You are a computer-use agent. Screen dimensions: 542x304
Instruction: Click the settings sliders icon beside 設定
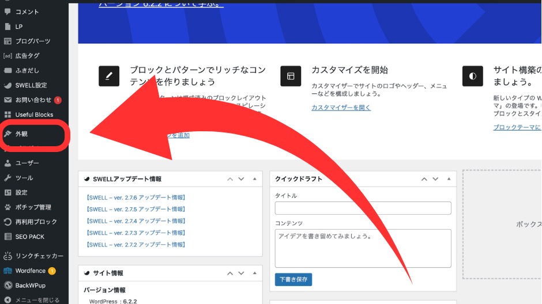click(7, 192)
